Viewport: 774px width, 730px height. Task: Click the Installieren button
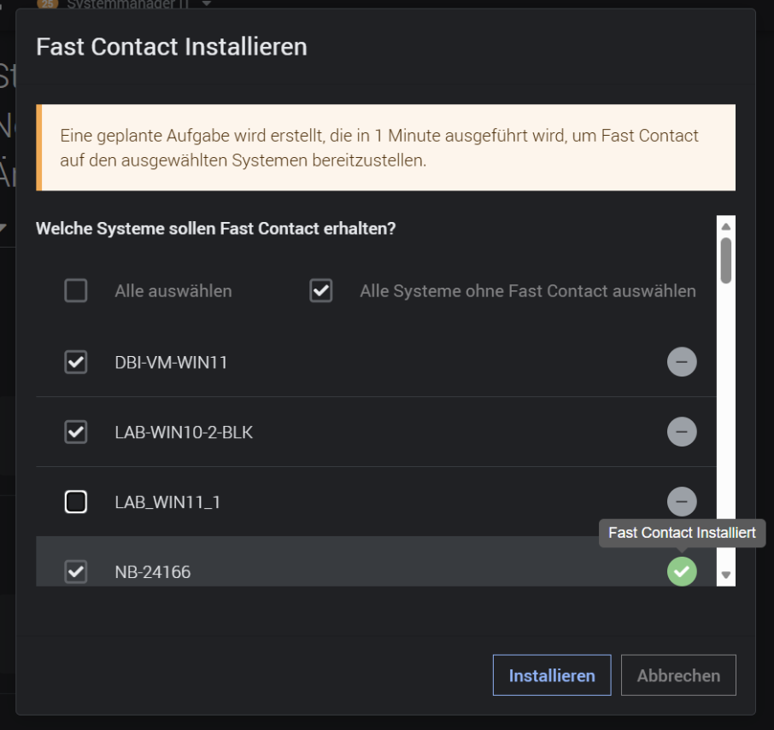552,675
